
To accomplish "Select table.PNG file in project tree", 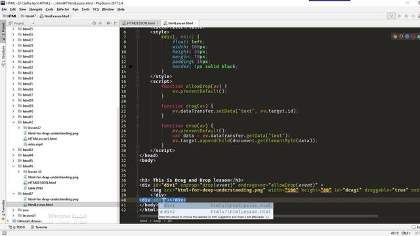I will coord(35,188).
